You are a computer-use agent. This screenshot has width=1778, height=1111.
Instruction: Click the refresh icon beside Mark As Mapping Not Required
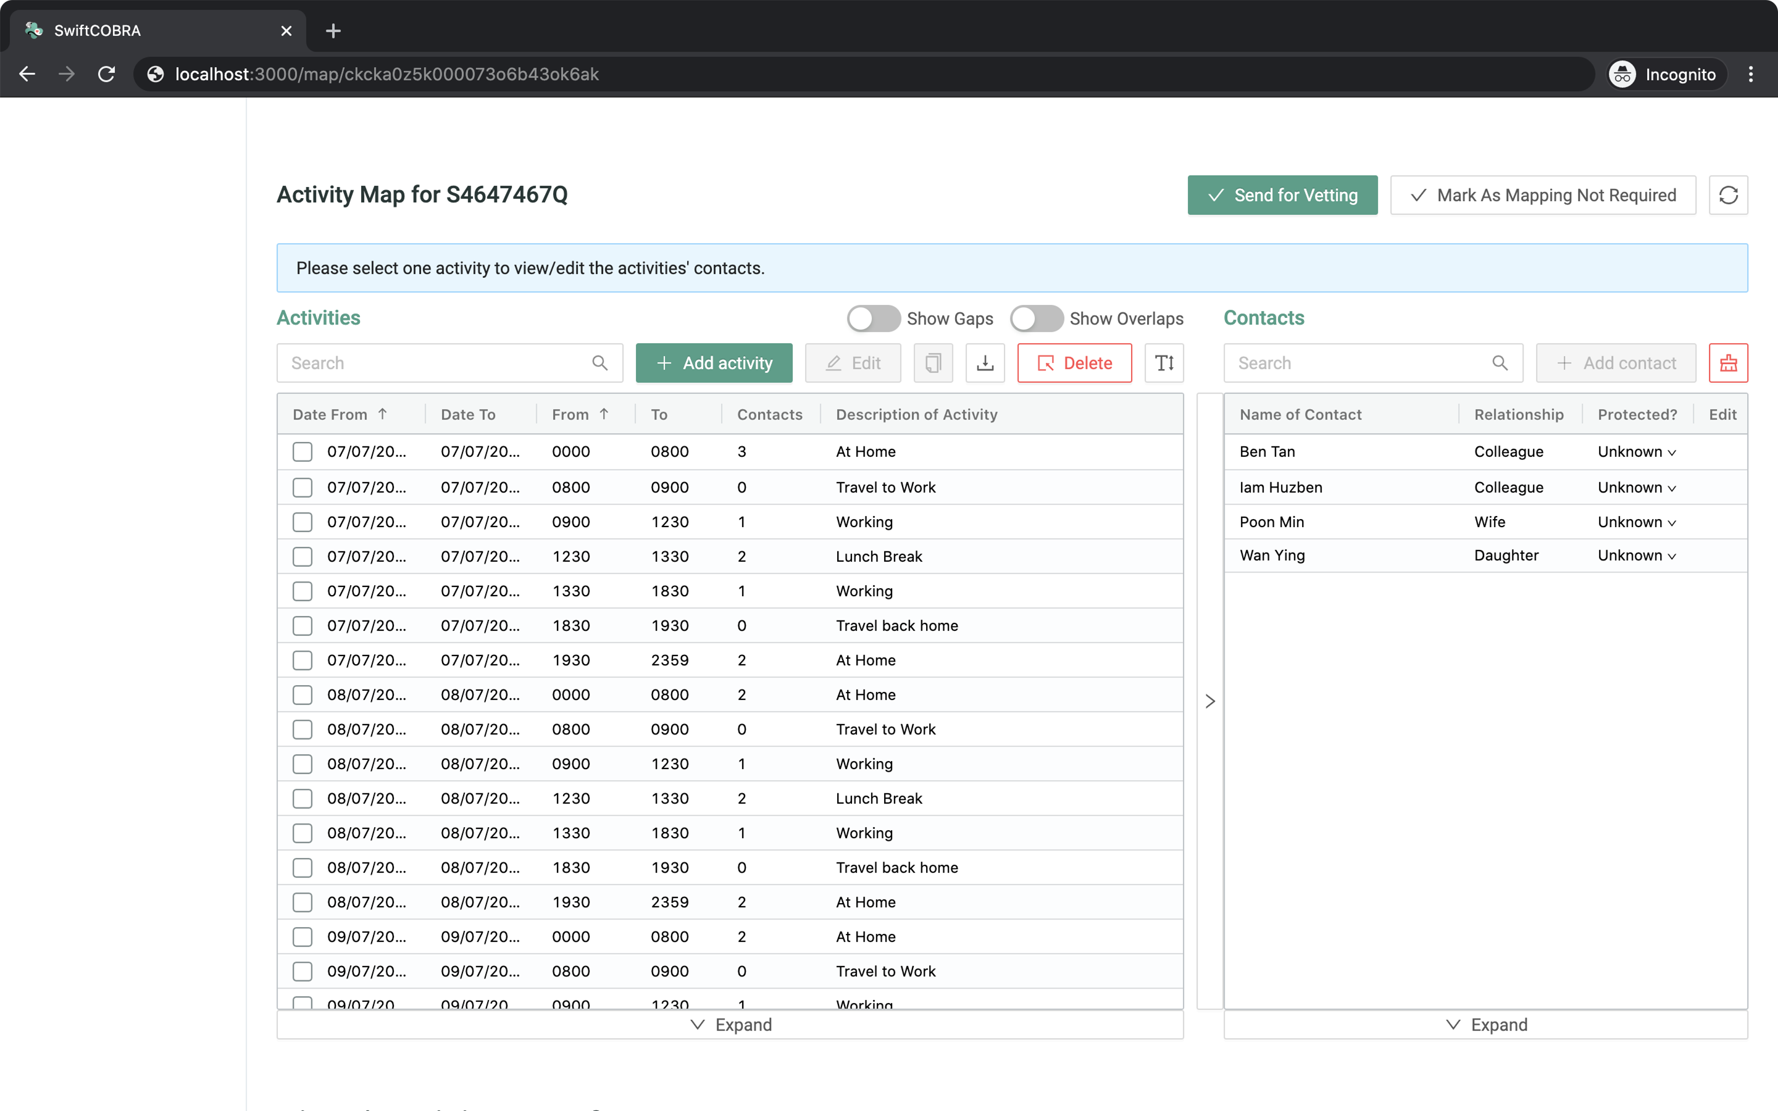coord(1728,194)
